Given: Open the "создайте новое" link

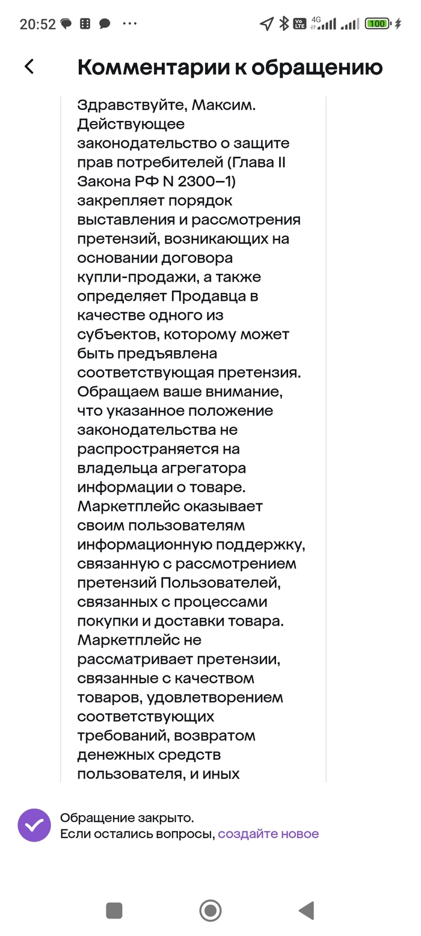Looking at the screenshot, I should [268, 834].
